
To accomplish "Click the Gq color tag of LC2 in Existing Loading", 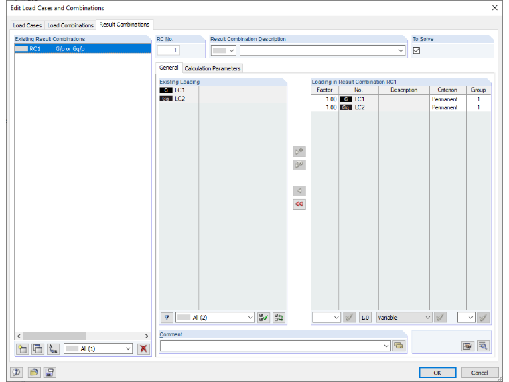I will tap(166, 99).
